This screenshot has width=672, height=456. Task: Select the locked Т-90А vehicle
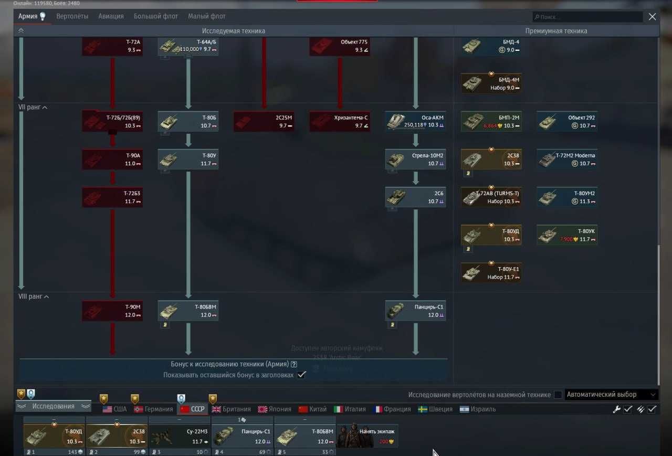(112, 160)
